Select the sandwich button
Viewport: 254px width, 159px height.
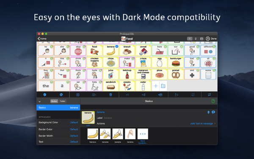[110, 86]
